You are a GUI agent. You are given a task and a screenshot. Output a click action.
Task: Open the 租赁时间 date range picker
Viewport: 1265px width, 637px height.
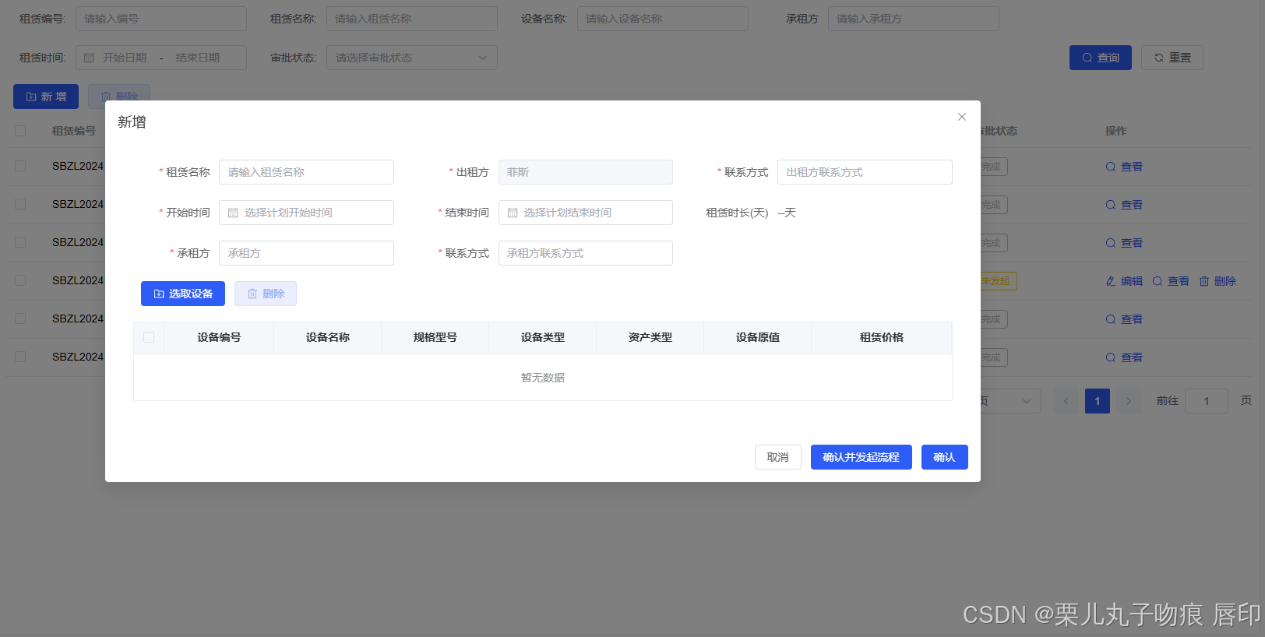coord(161,58)
